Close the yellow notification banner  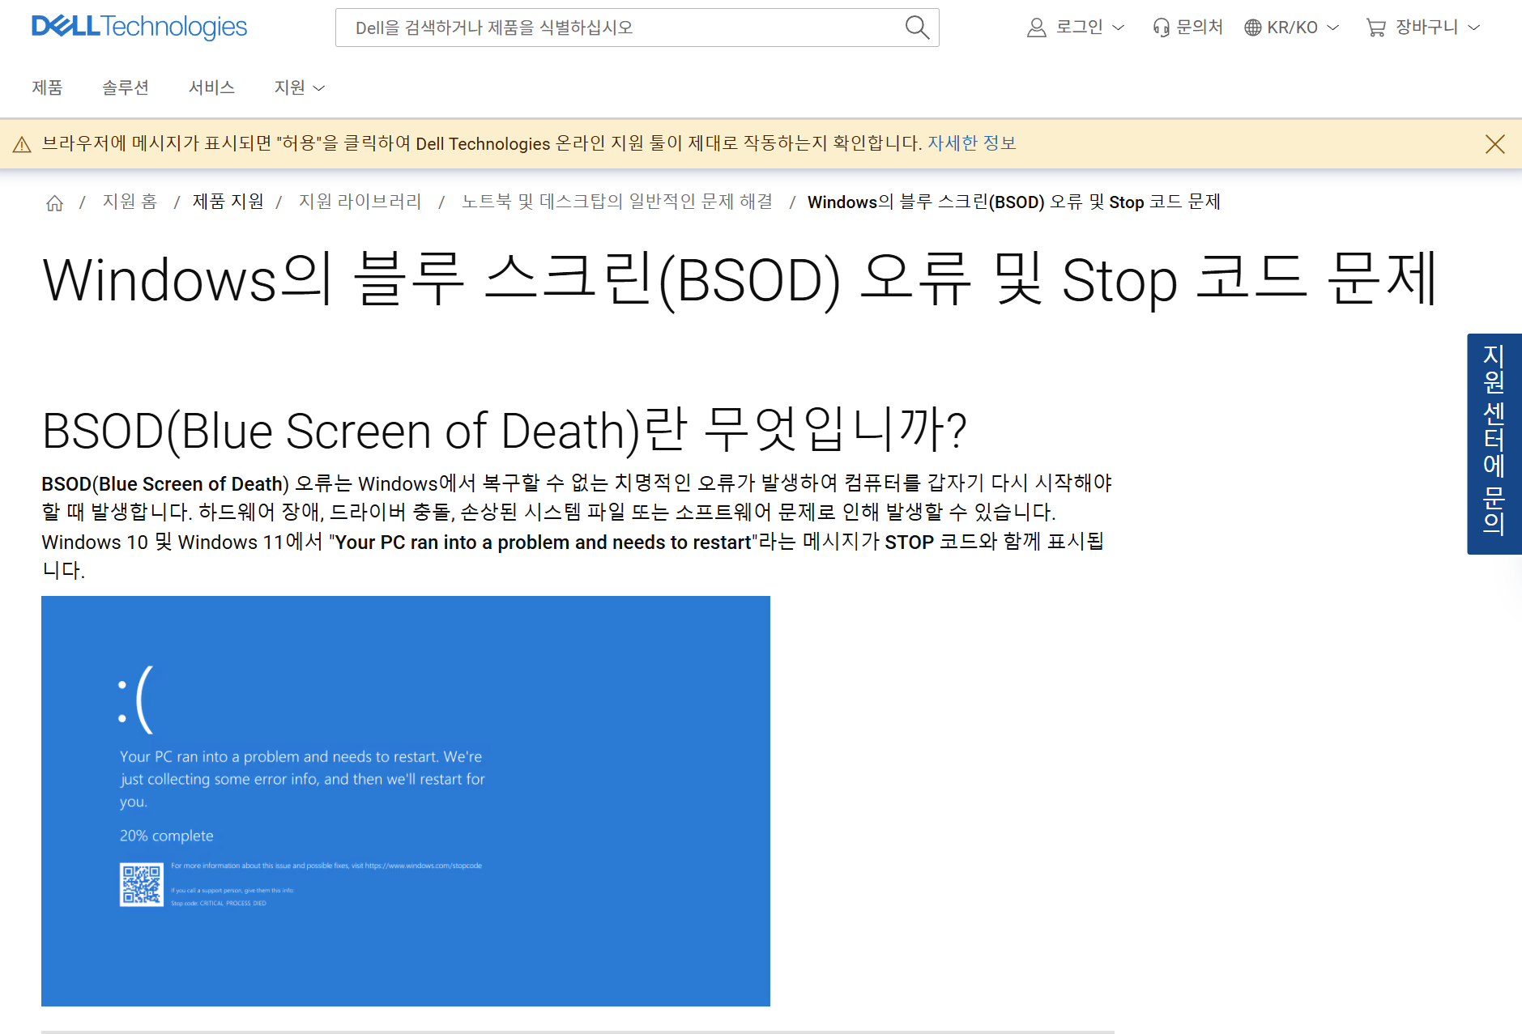1495,144
